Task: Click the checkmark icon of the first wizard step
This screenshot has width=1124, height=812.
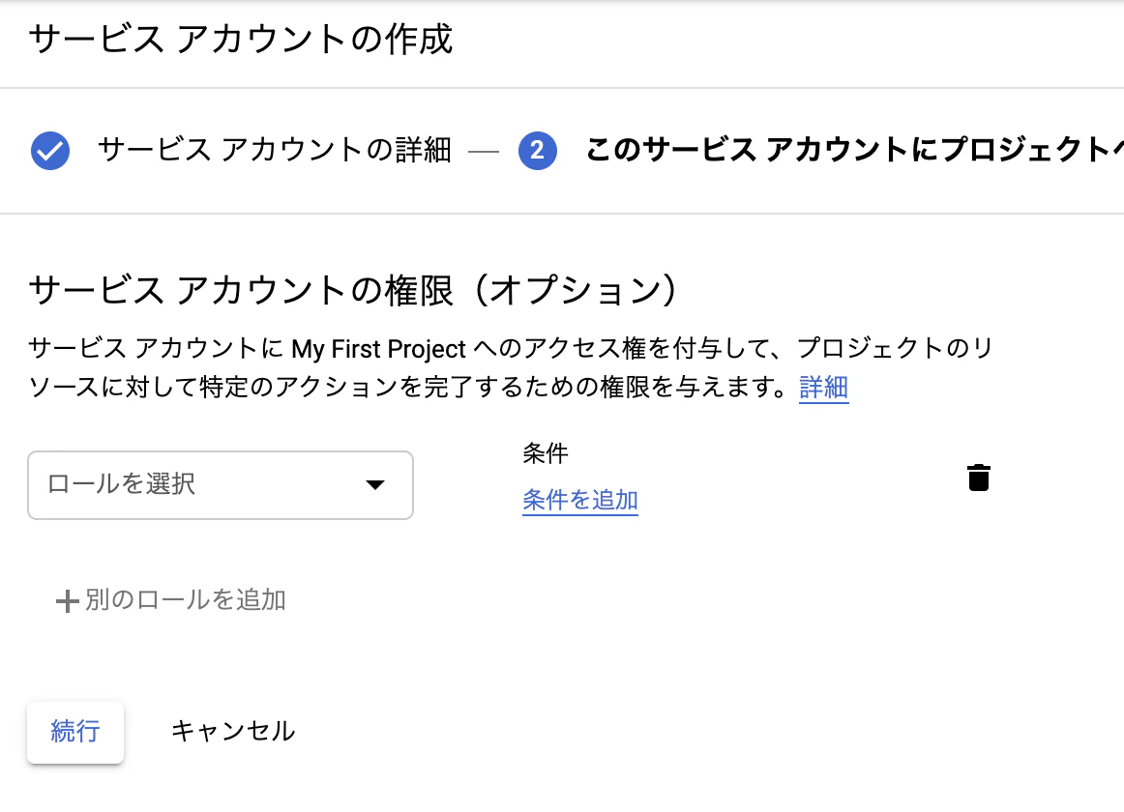Action: (x=50, y=152)
